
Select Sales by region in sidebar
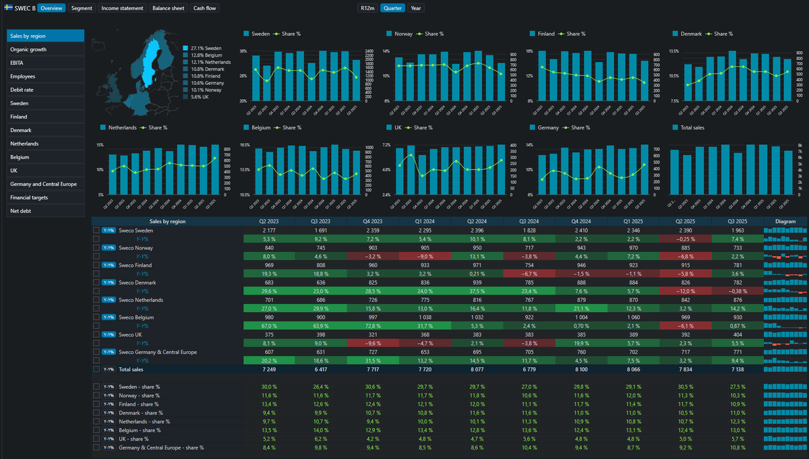tap(46, 36)
